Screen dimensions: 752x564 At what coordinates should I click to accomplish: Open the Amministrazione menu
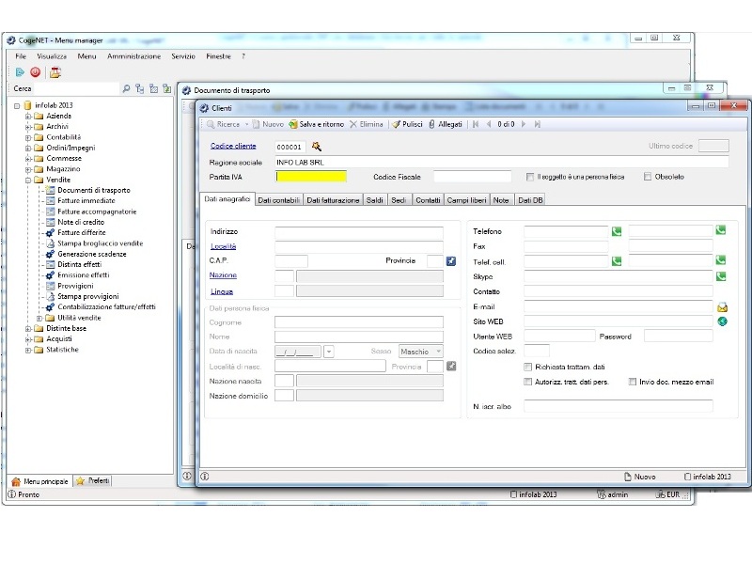[x=133, y=56]
